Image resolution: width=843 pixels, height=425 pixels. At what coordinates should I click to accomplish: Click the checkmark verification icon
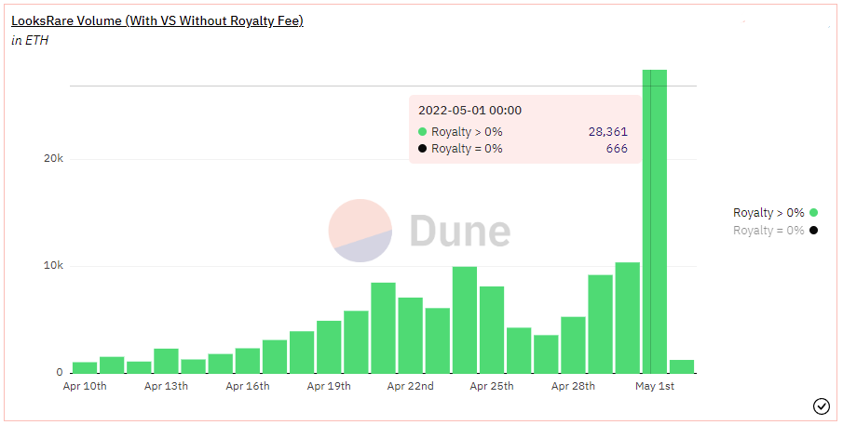coord(821,406)
